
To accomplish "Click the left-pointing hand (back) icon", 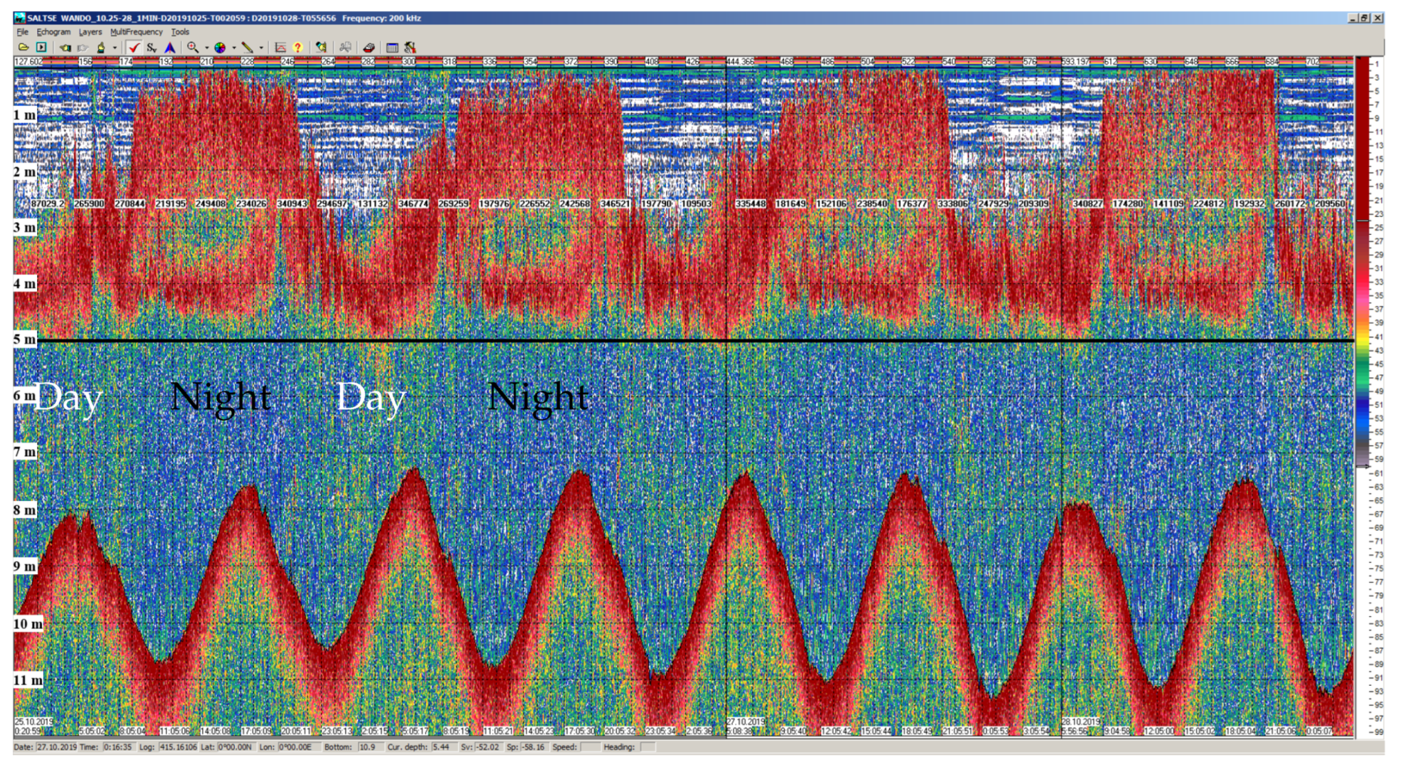I will tap(65, 47).
